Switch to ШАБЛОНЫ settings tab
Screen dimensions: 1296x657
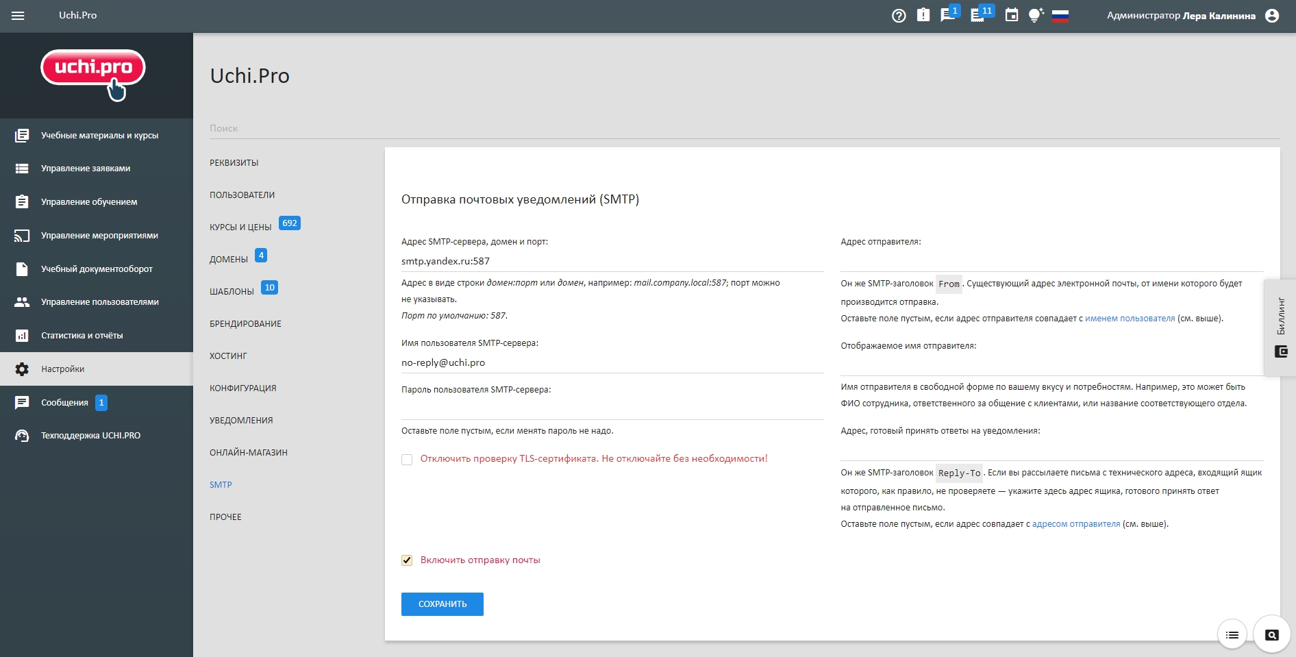pos(232,292)
